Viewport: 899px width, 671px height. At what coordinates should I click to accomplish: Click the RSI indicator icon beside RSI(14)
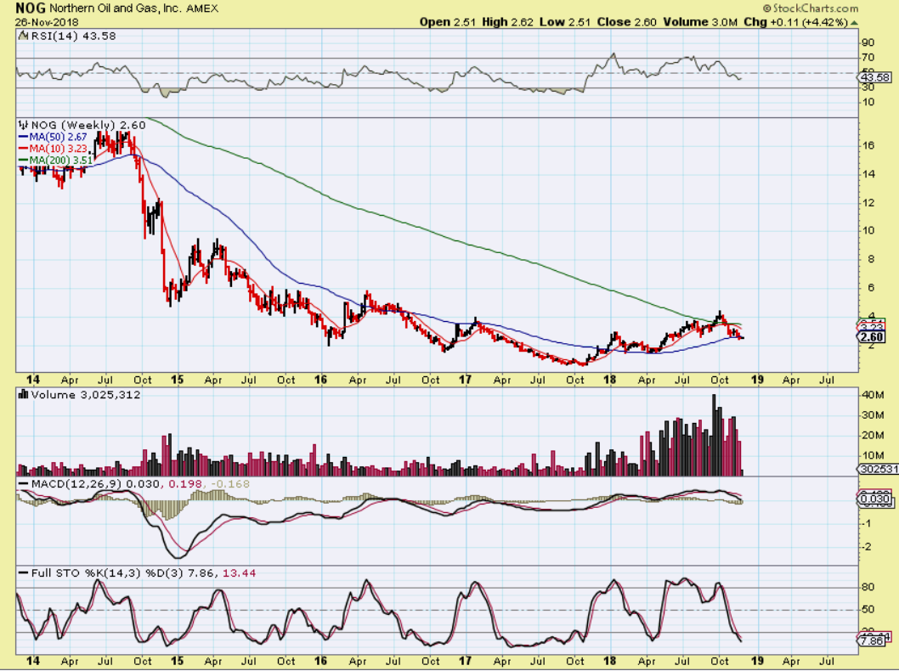23,36
